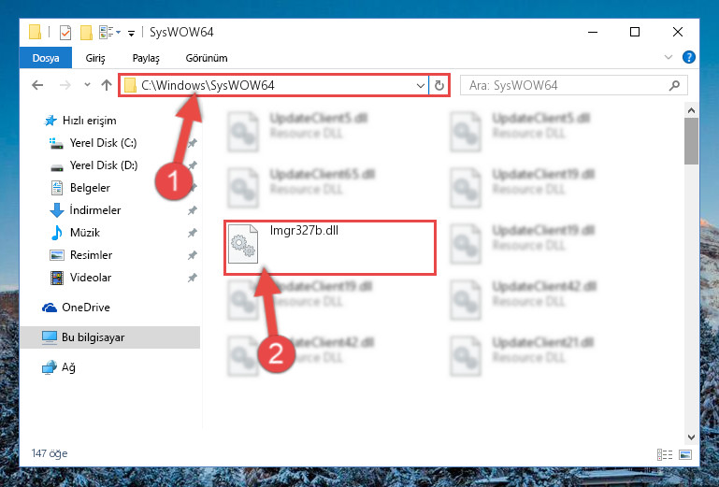Click the vertical scrollbar thumb
This screenshot has height=487, width=719.
coord(691,141)
